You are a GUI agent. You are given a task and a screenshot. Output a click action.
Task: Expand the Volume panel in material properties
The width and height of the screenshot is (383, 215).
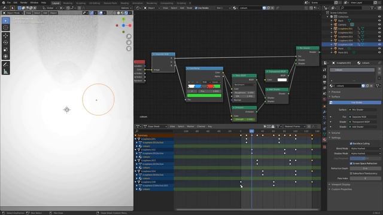[x=336, y=133]
